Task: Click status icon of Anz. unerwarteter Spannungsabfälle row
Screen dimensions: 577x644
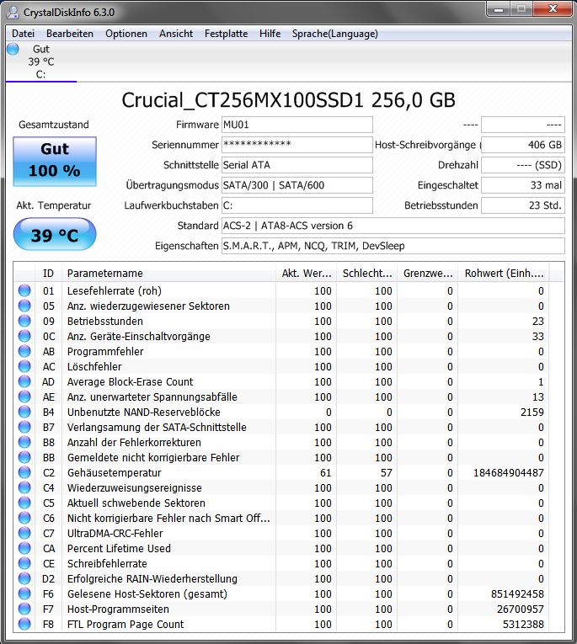Action: point(24,397)
